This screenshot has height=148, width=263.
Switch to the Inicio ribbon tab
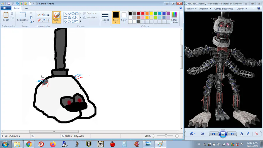coord(17,8)
